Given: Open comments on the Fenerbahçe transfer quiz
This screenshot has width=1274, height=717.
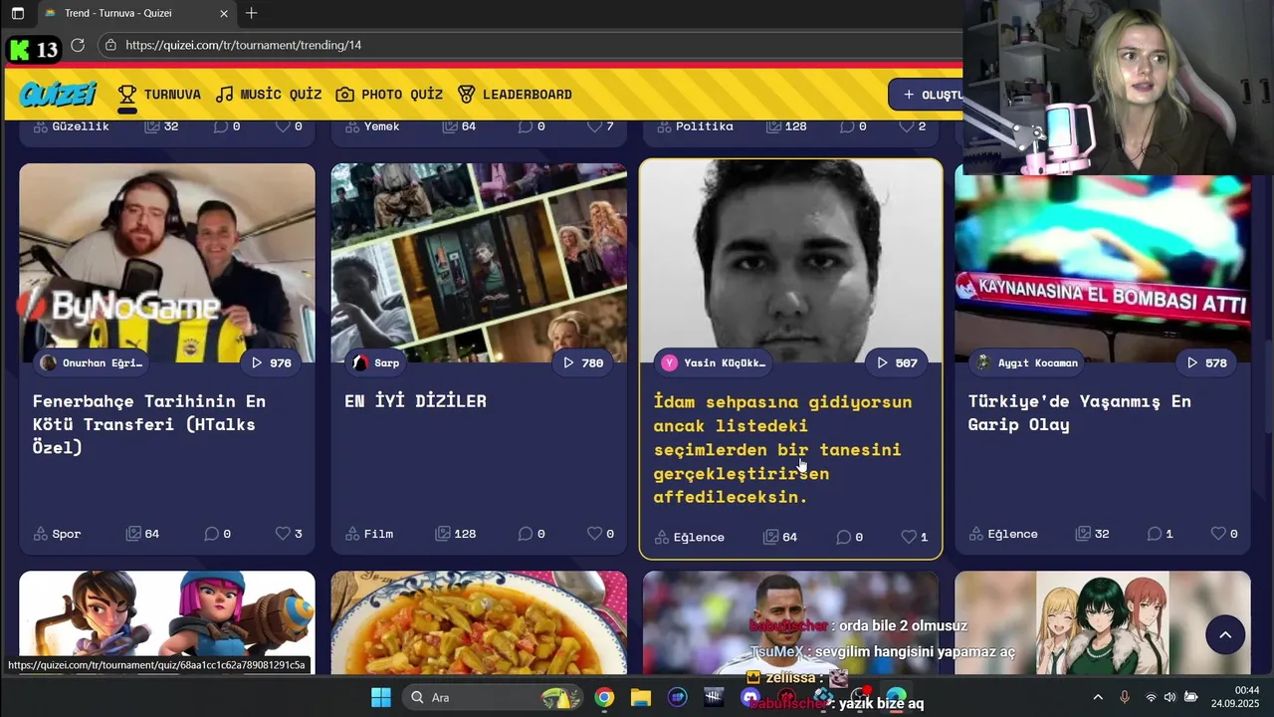Looking at the screenshot, I should click(x=217, y=534).
